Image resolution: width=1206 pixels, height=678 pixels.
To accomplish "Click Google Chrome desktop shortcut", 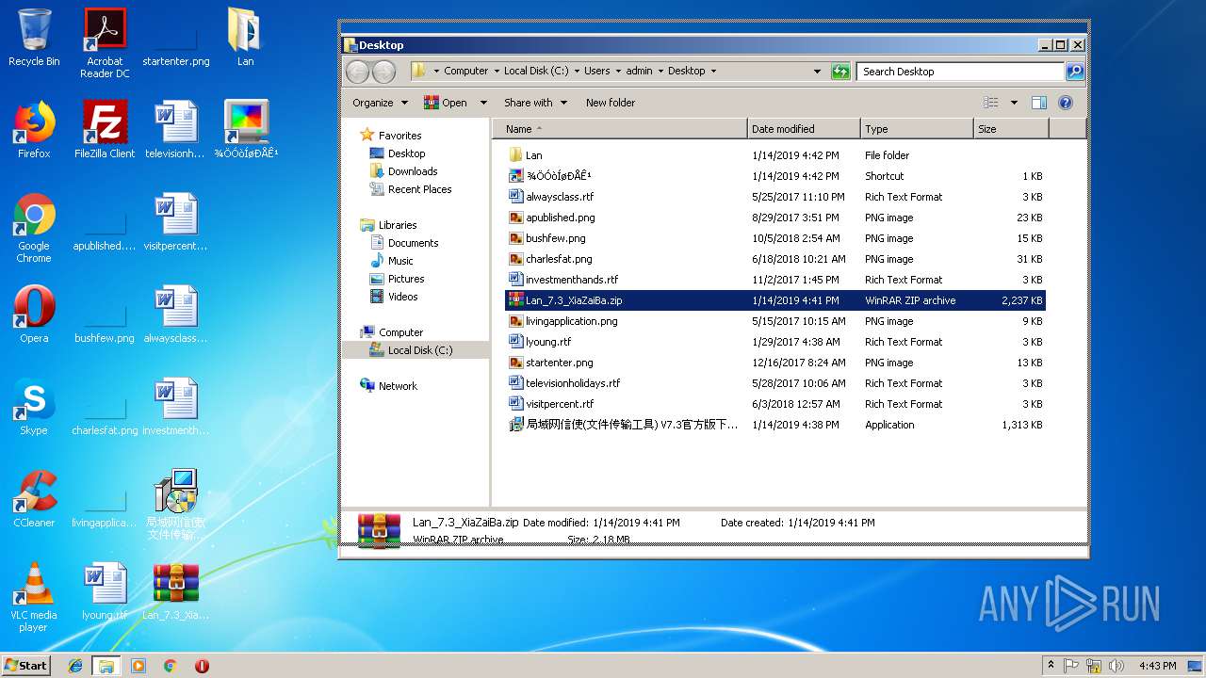I will (34, 229).
